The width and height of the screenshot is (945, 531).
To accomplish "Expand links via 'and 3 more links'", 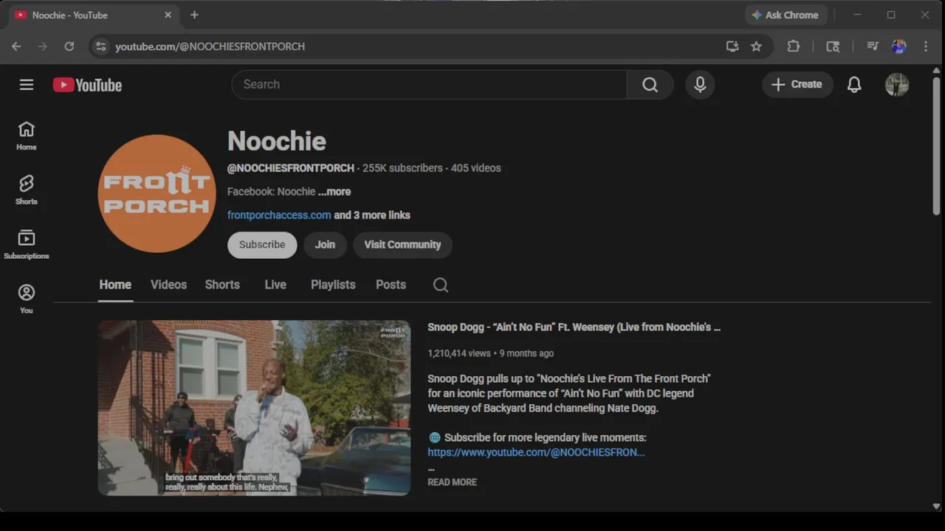I will (372, 215).
